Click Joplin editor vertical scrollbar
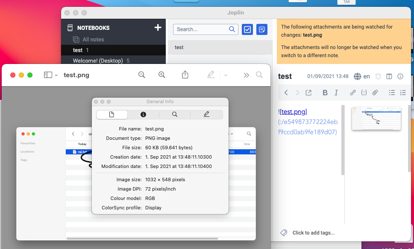The height and width of the screenshot is (249, 414). [343, 140]
